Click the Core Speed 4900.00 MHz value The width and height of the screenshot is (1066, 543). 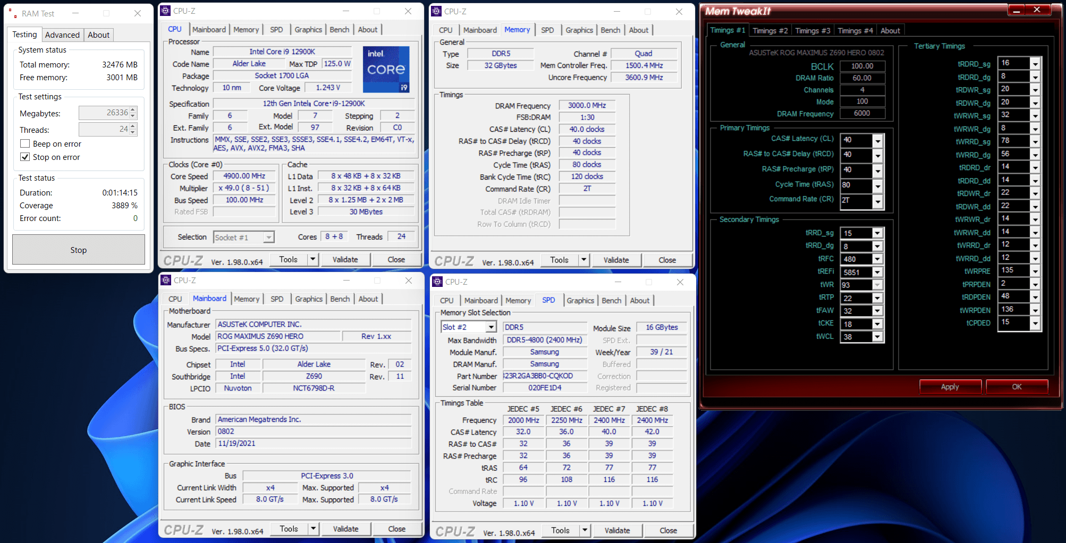point(244,176)
